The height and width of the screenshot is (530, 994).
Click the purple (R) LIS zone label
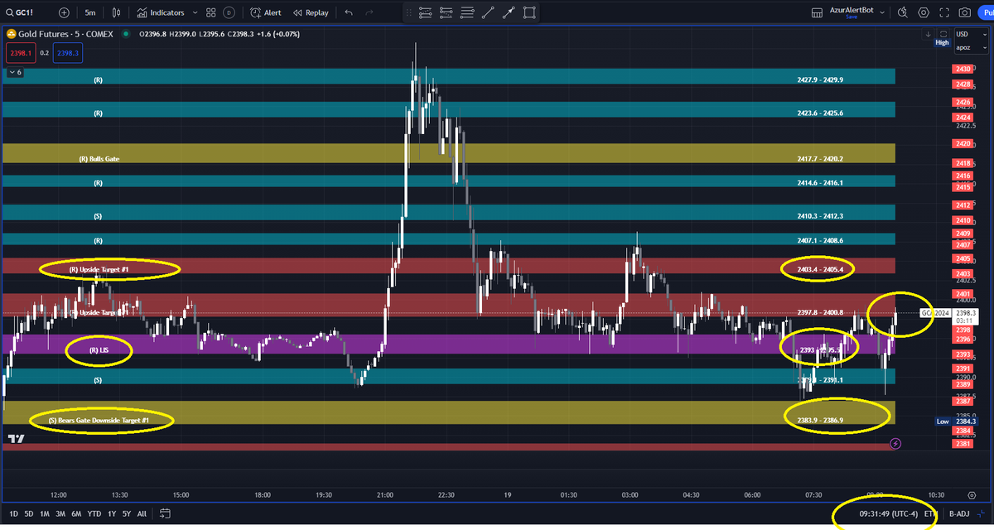pos(99,351)
